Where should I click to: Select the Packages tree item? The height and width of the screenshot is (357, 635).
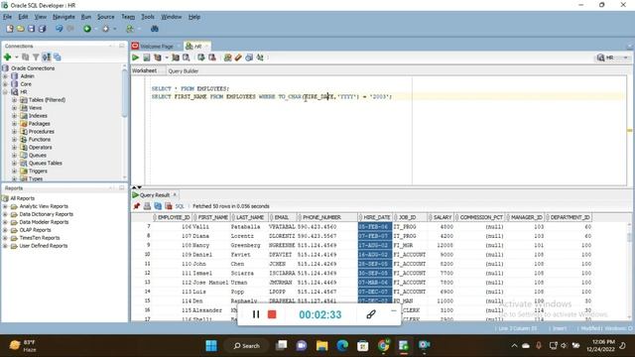click(39, 123)
